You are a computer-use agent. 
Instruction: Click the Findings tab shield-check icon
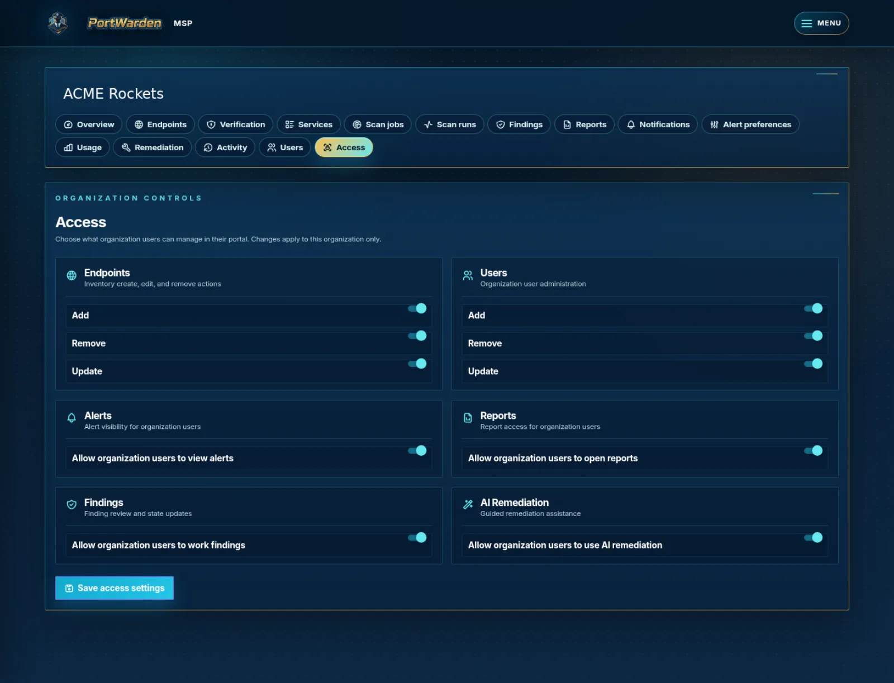(501, 125)
